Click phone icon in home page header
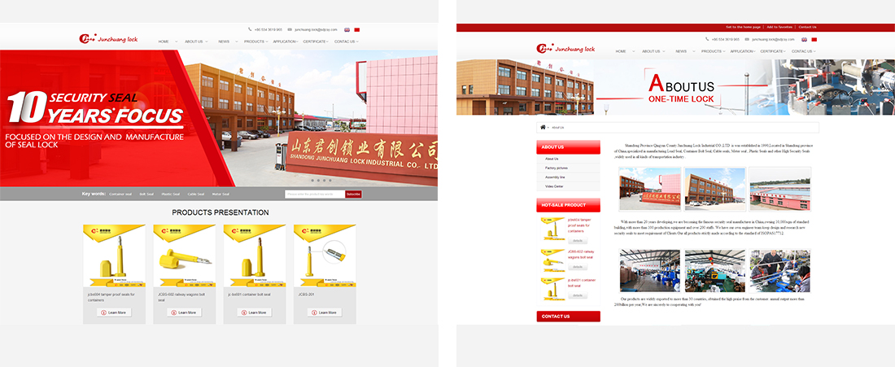The width and height of the screenshot is (895, 367). tap(250, 29)
